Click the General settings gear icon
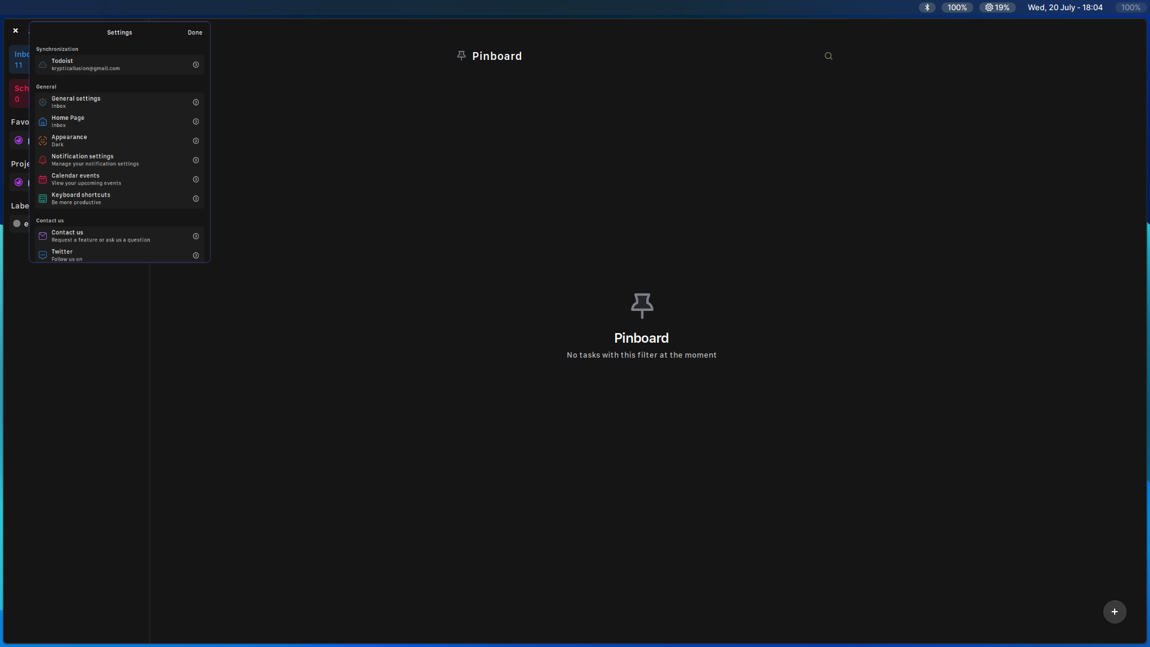Screen dimensions: 1150x647 click(x=43, y=102)
